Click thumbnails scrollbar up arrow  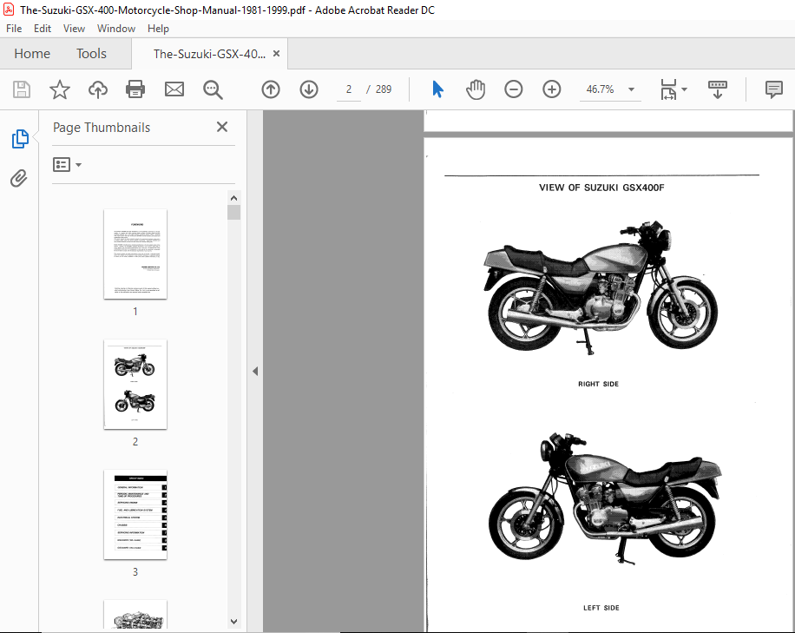point(233,198)
